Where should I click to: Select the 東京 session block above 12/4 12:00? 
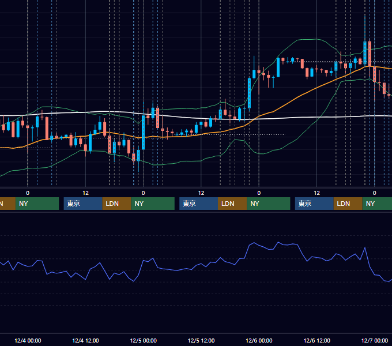point(83,204)
